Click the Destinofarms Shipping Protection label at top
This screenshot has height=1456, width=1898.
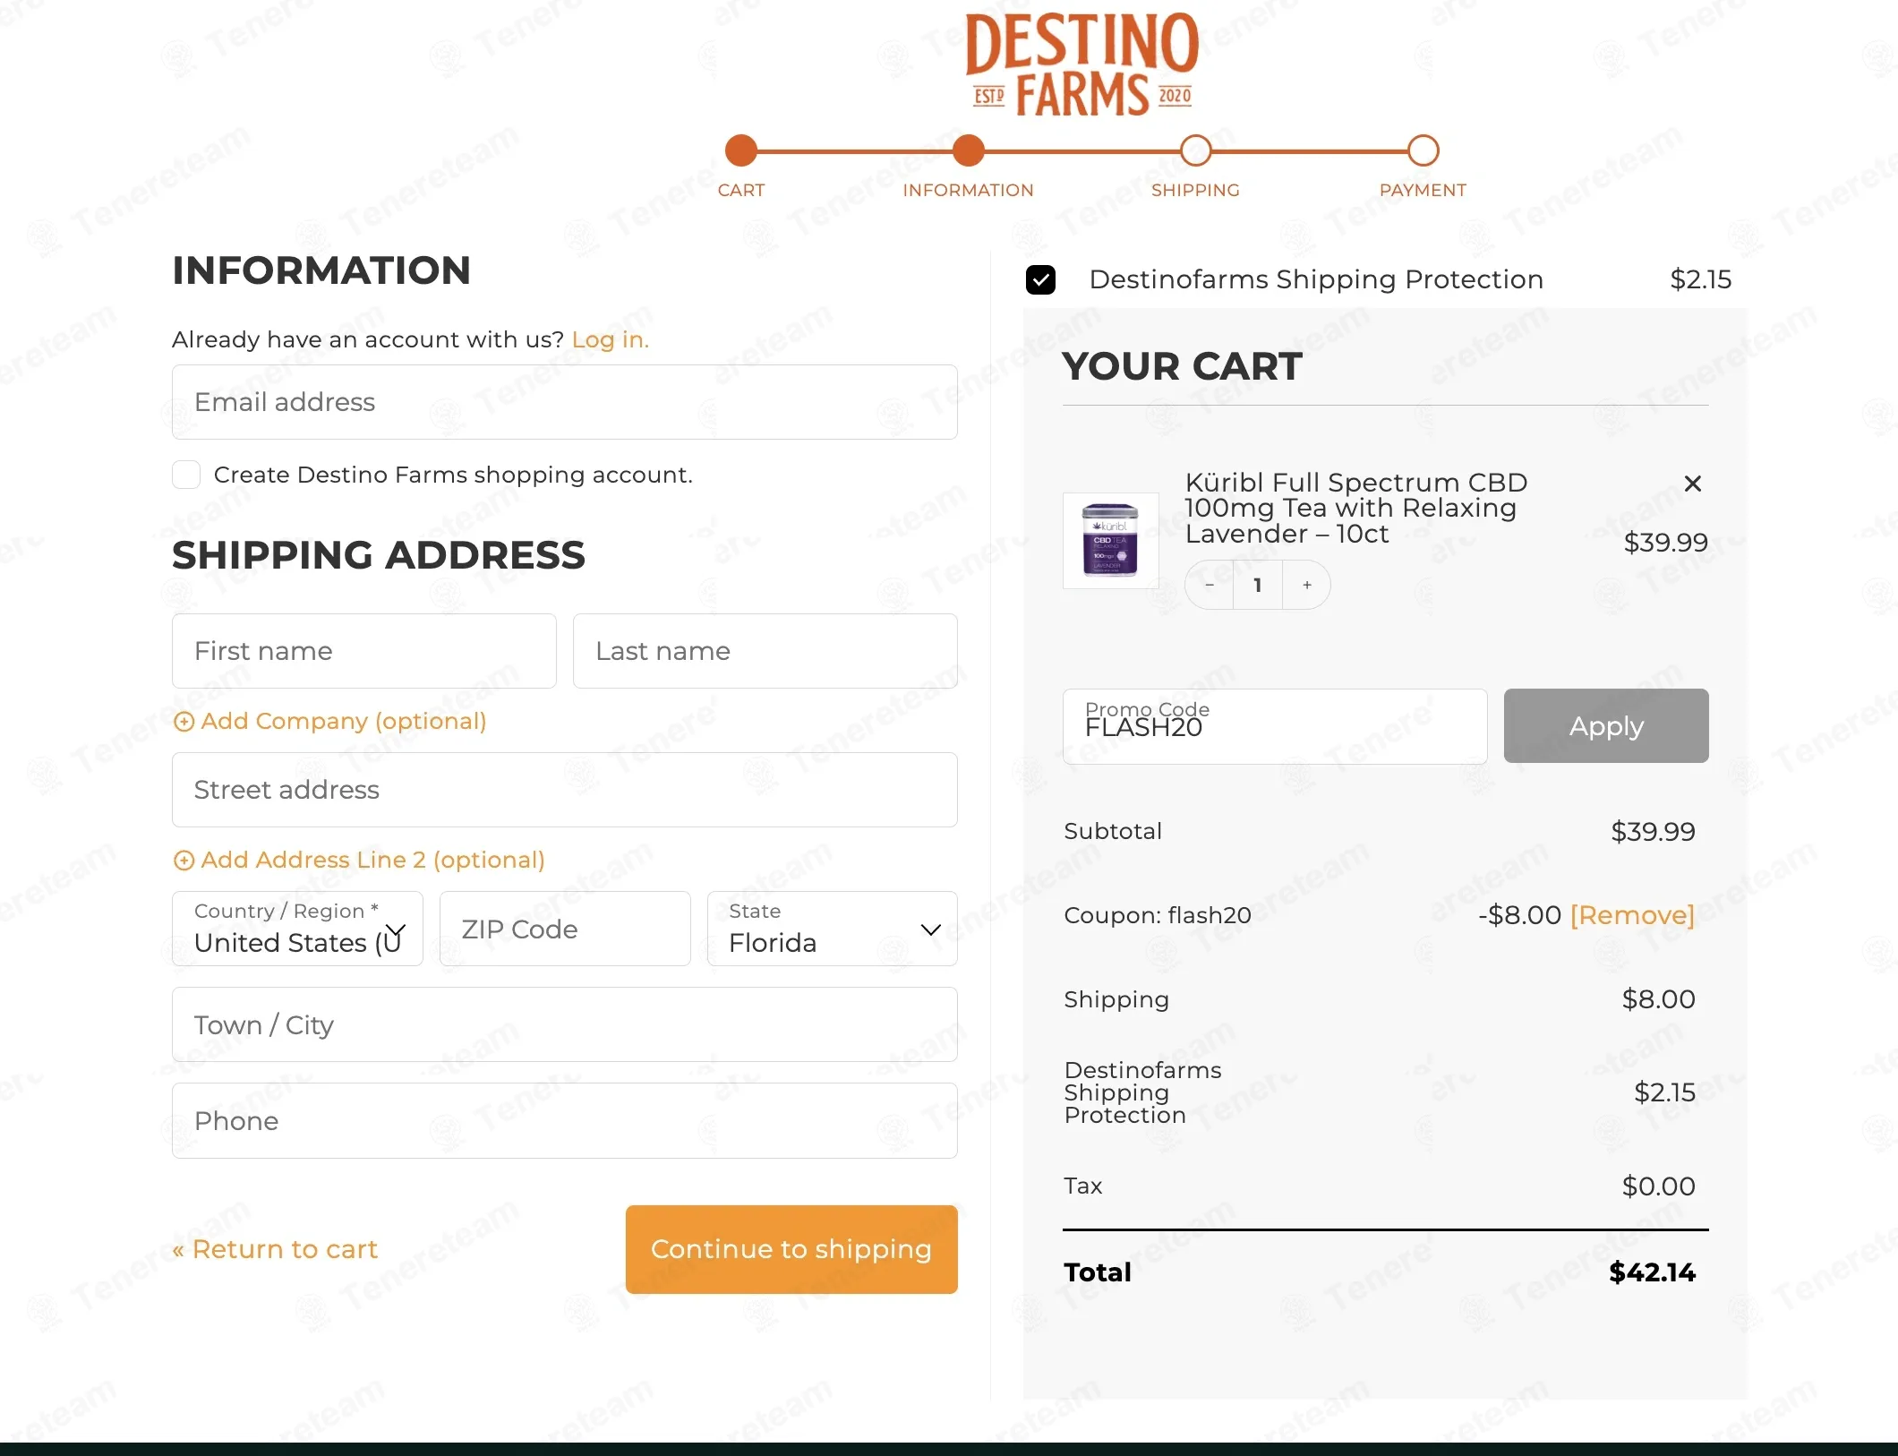(1316, 279)
